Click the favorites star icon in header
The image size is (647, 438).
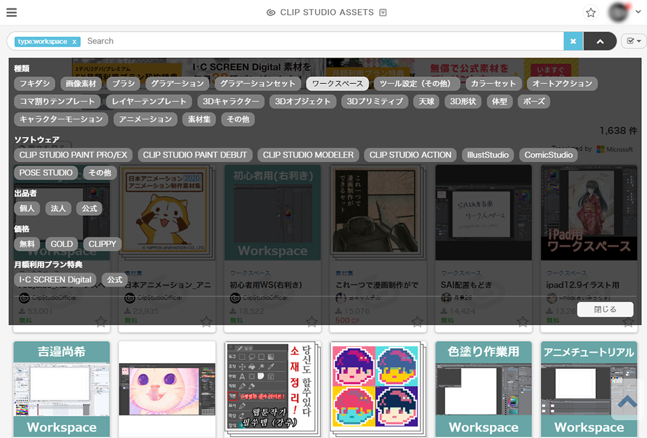[x=590, y=12]
